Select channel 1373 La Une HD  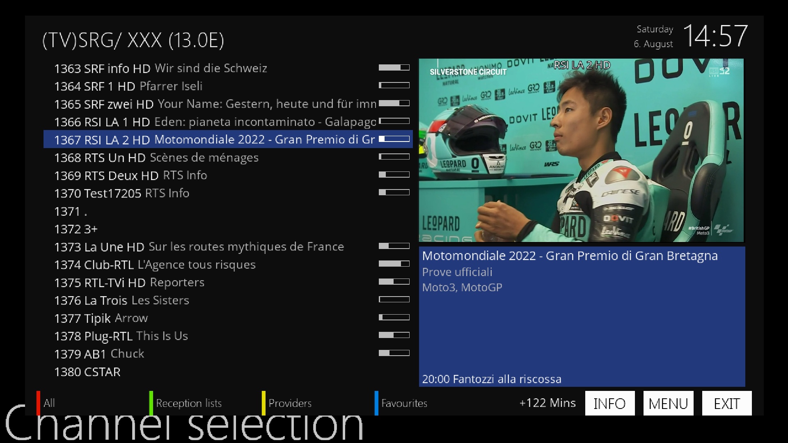click(x=228, y=247)
